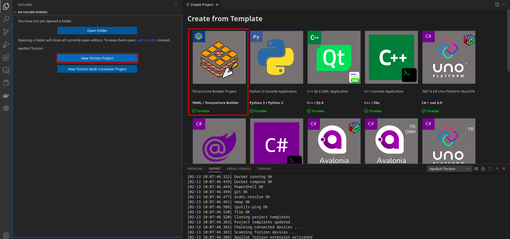Open the Extensions view
This screenshot has width=510, height=239.
pos(6,57)
